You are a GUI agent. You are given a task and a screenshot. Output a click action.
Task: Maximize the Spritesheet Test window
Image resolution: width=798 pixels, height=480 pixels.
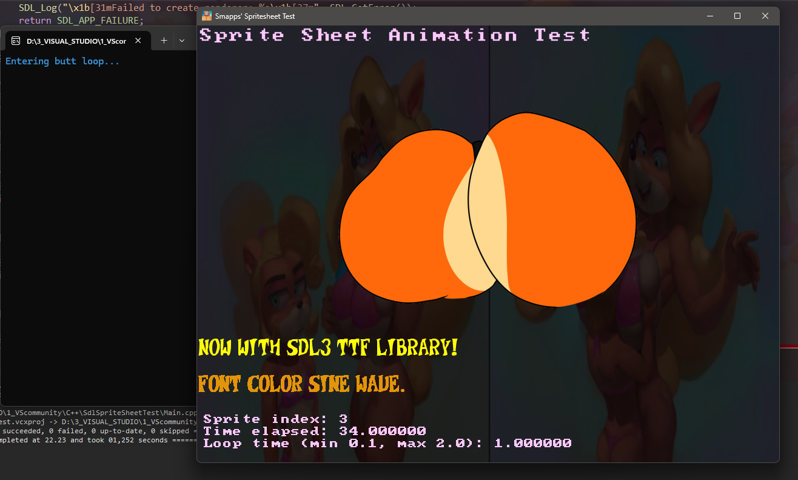pos(737,16)
